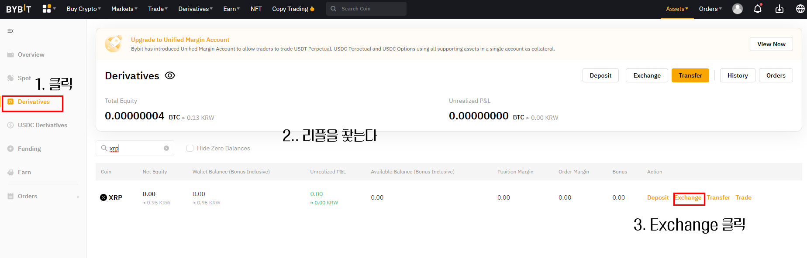The image size is (807, 258).
Task: Enable Hide Zero Balances checkbox
Action: (x=190, y=148)
